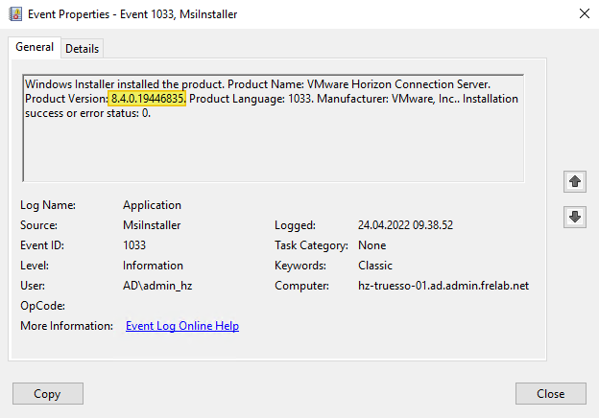Screen dimensions: 599x418
Task: Click the up arrow for previous event
Action: 575,181
